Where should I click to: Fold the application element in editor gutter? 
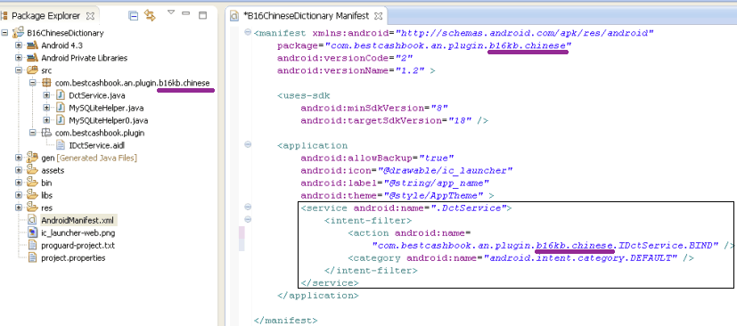248,144
